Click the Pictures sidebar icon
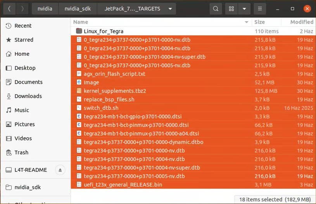 pyautogui.click(x=9, y=124)
